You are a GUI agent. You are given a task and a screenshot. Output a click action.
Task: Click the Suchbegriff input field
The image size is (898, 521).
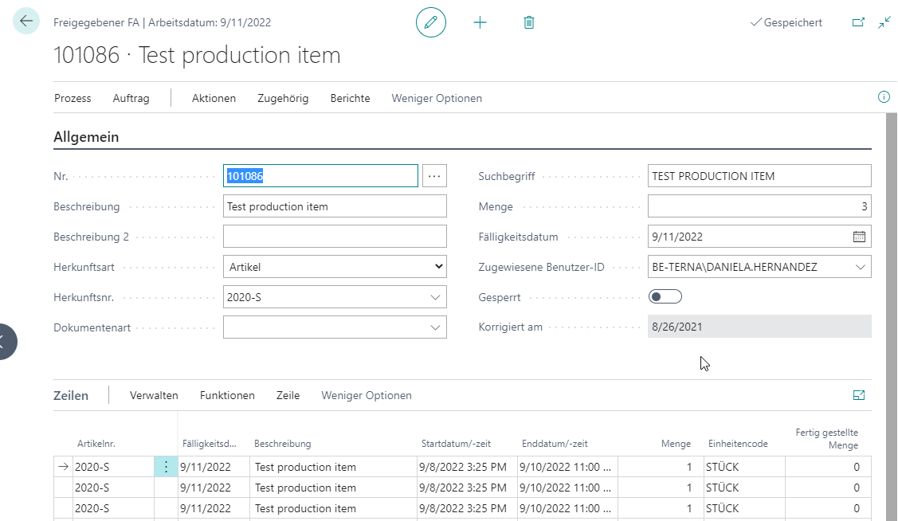pos(759,176)
